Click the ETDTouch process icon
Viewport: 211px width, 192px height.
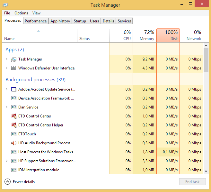(14, 134)
